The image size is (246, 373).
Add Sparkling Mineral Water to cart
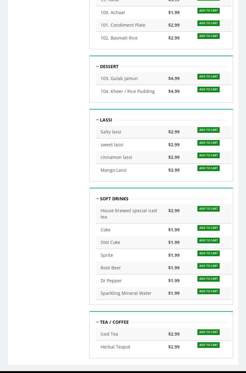pyautogui.click(x=208, y=291)
